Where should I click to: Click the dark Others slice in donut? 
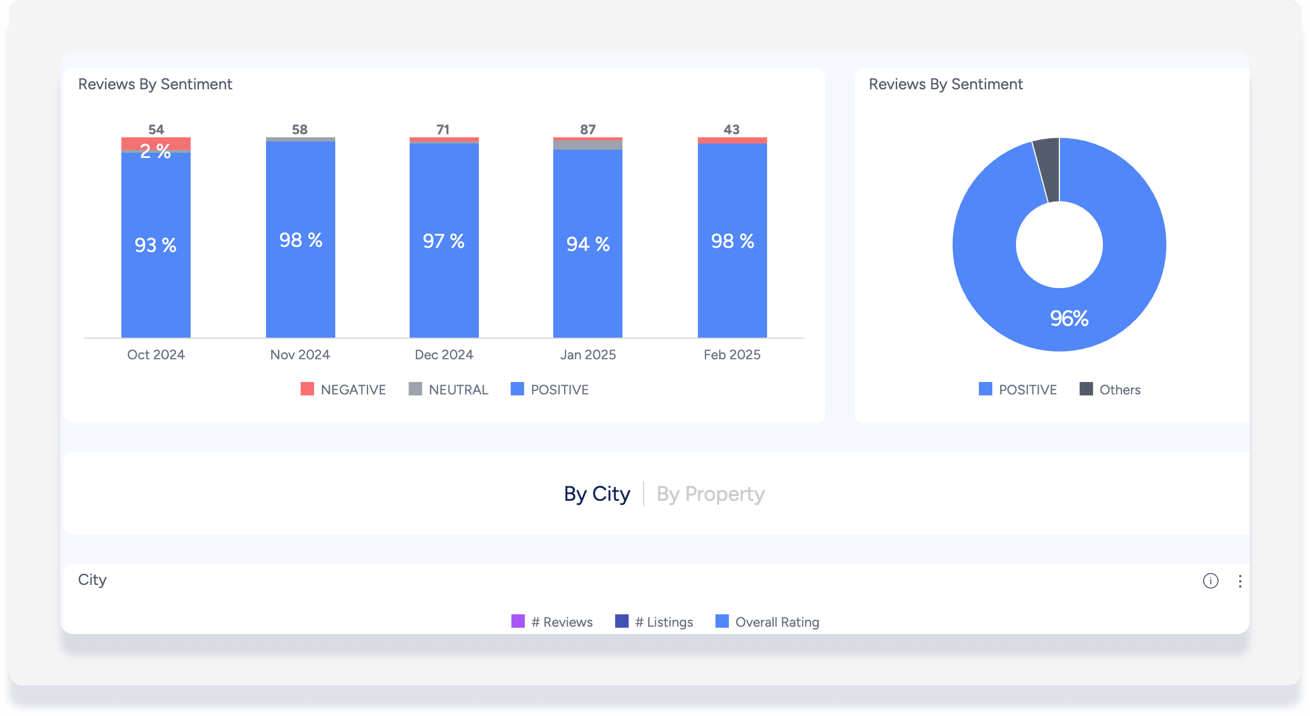click(x=1048, y=168)
